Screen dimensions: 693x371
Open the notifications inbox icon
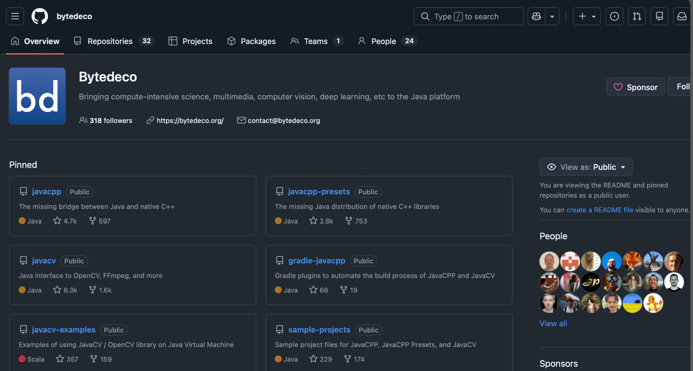click(682, 16)
